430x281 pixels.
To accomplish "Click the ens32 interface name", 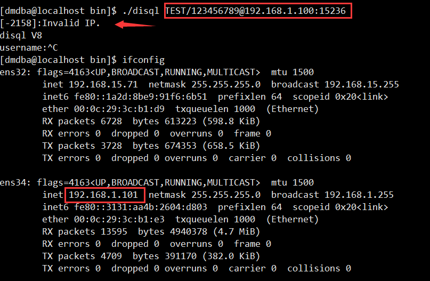I will tap(13, 73).
